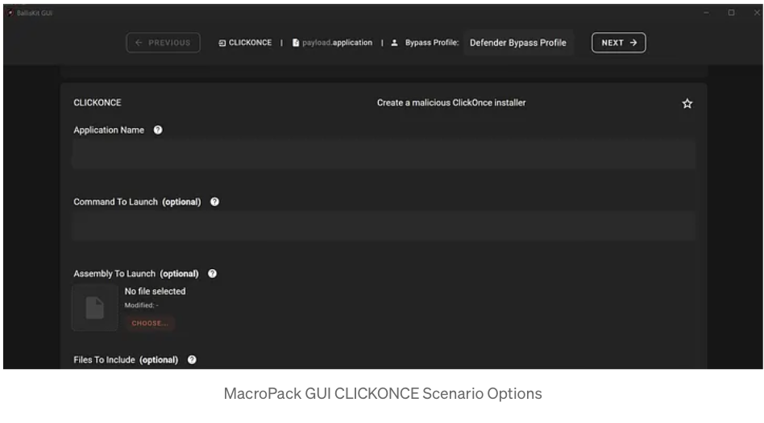Select the payload.application breadcrumb step
Viewport: 764px width, 423px height.
332,43
